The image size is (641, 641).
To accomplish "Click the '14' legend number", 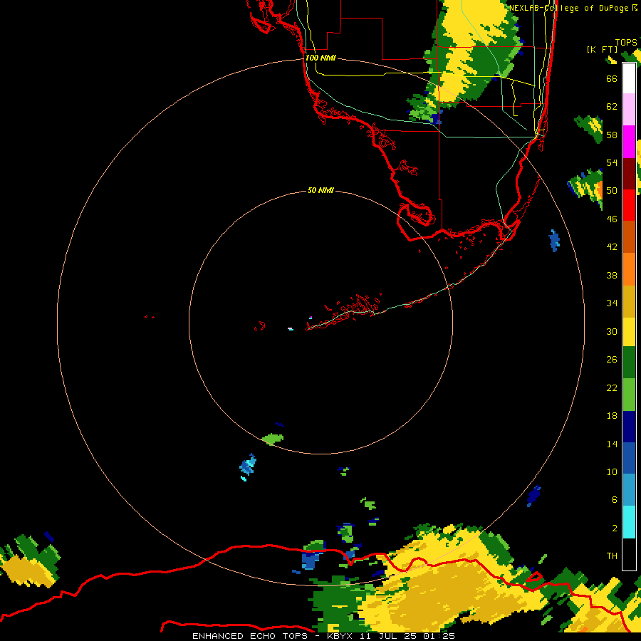I will tap(612, 444).
